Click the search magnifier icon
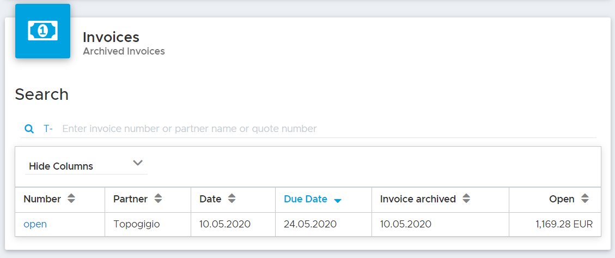 click(x=29, y=129)
